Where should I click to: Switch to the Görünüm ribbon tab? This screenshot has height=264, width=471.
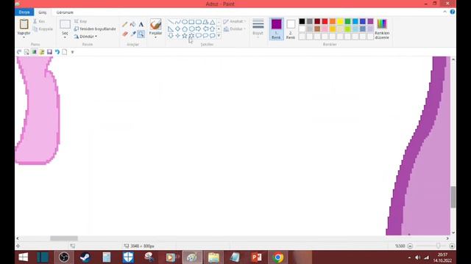tap(65, 12)
